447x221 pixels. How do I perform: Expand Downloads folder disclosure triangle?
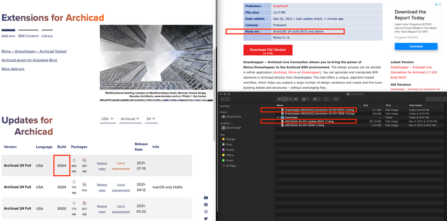[278, 118]
